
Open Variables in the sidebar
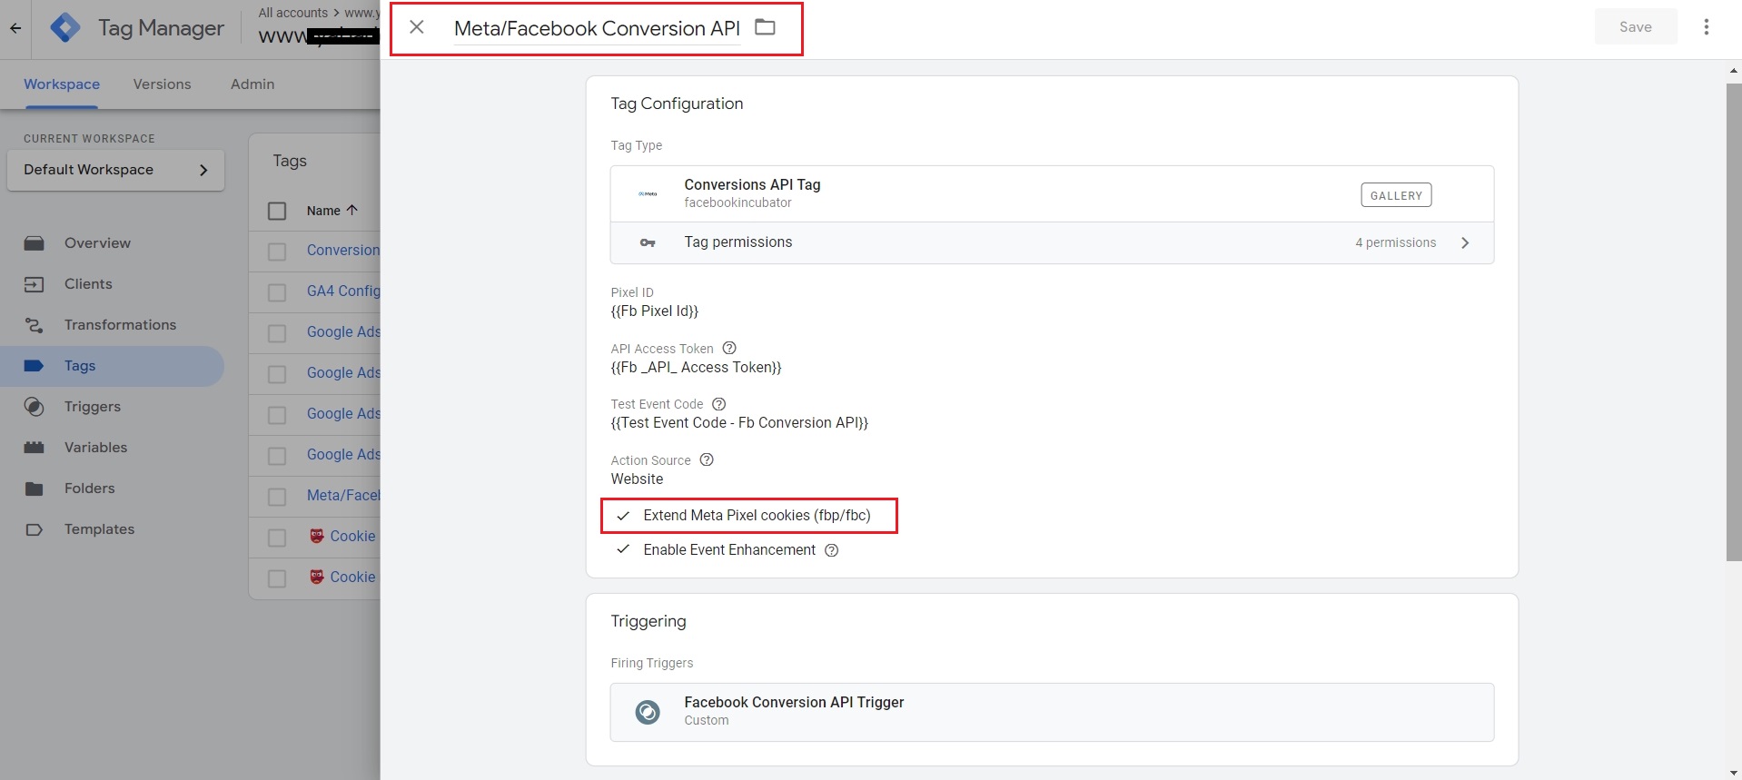(95, 448)
